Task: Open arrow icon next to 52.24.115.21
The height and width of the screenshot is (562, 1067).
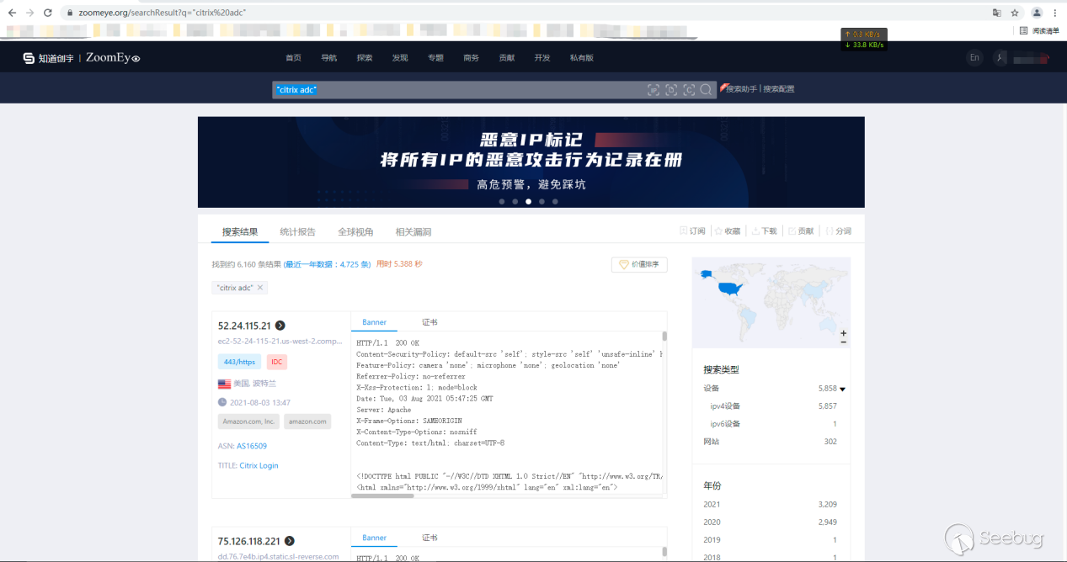Action: click(x=280, y=326)
